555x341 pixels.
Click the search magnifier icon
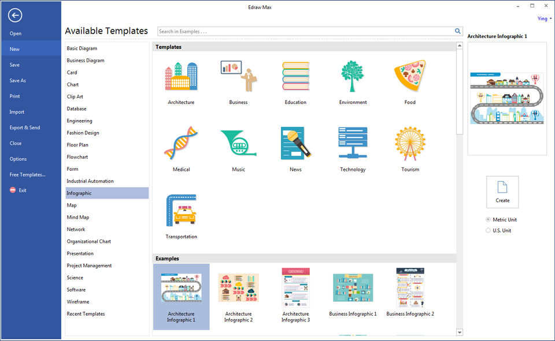pyautogui.click(x=458, y=31)
